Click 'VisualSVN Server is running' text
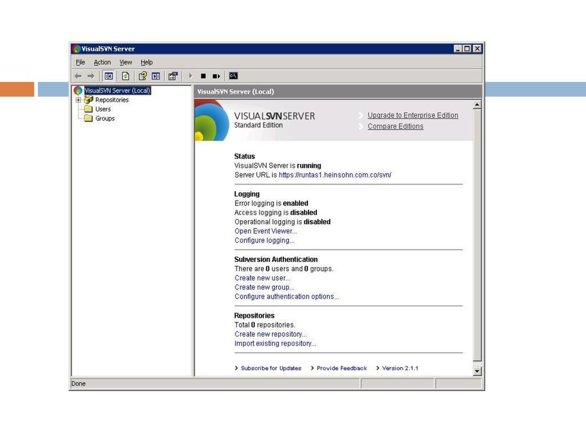 coord(278,166)
